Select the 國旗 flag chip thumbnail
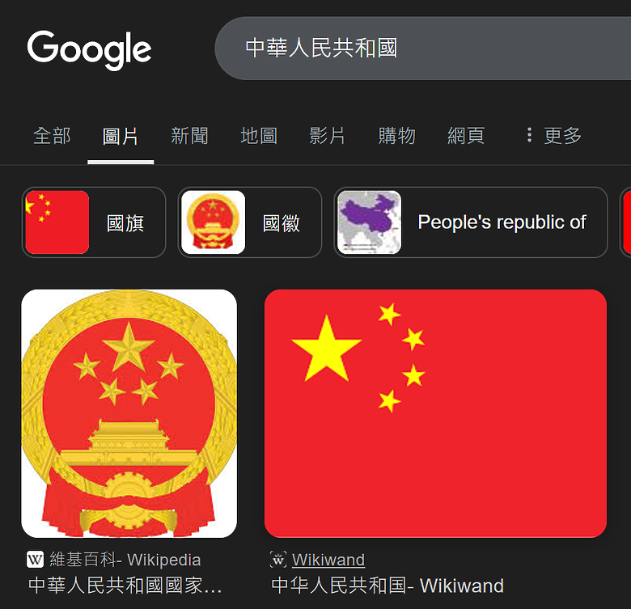This screenshot has height=609, width=631. [57, 222]
